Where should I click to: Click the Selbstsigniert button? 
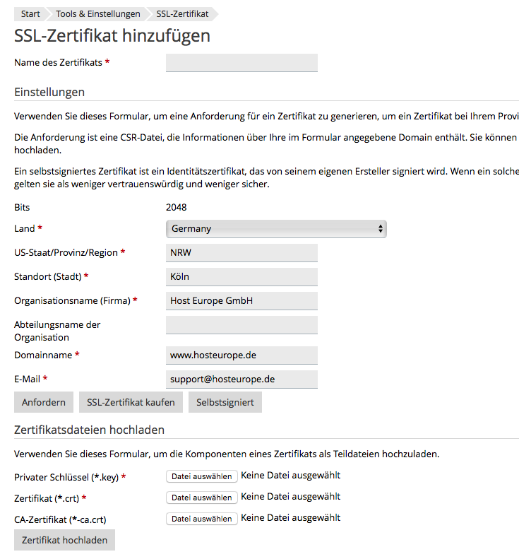[x=225, y=402]
